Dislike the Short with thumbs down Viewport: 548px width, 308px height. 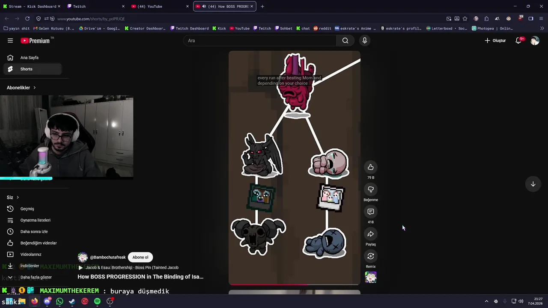(371, 190)
